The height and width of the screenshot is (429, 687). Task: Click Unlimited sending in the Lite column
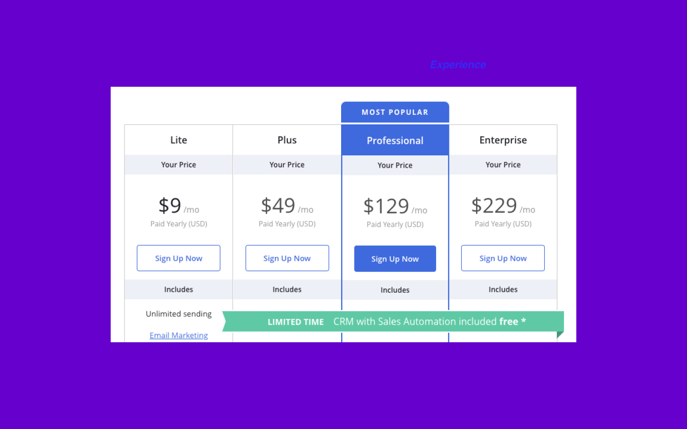point(178,314)
